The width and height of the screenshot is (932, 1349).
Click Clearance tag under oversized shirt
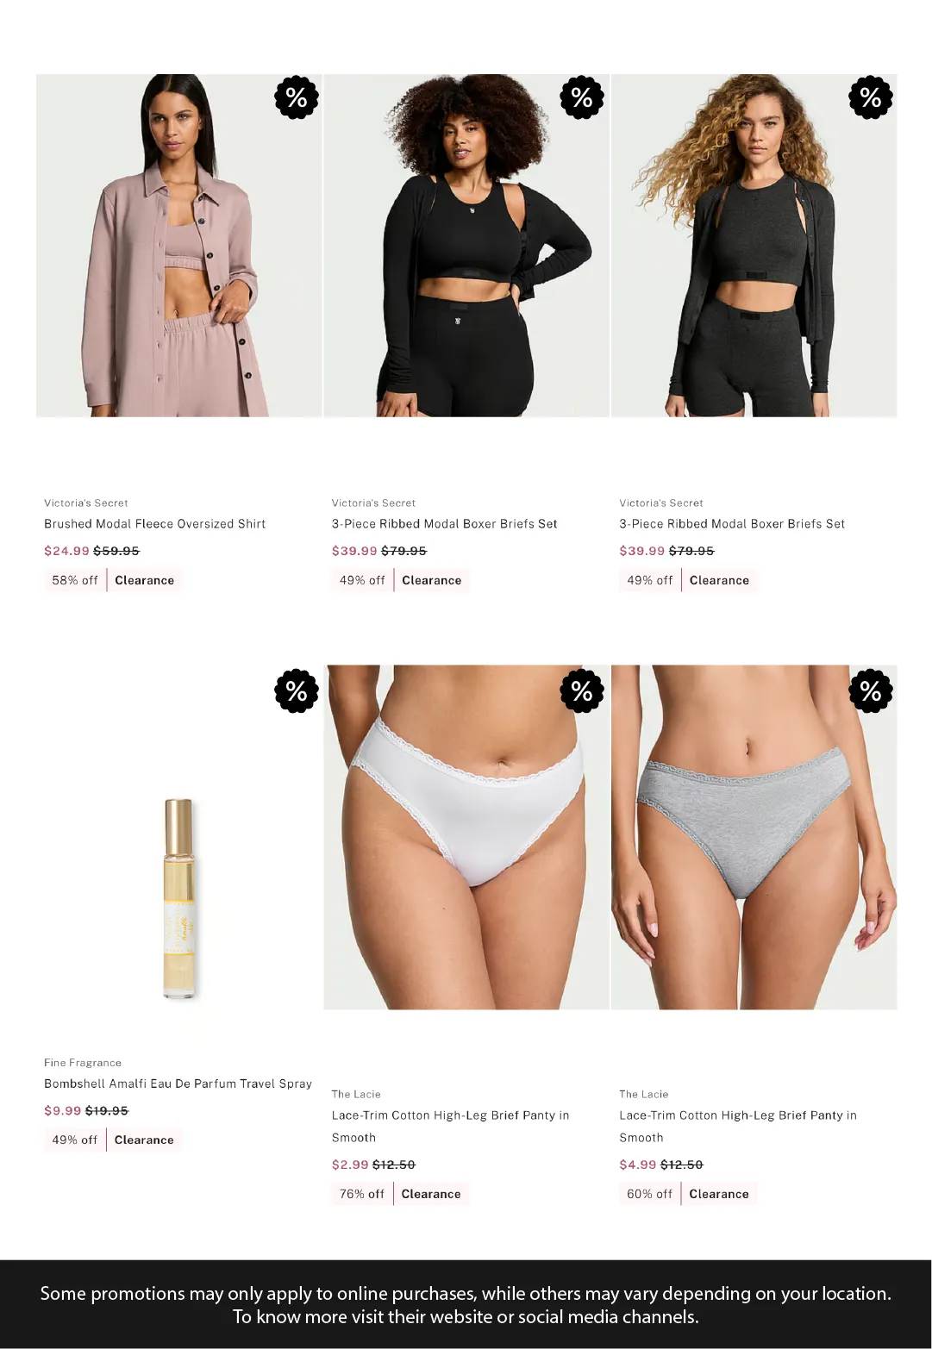145,580
